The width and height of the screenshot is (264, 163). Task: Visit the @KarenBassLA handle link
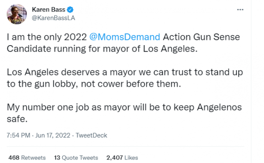tap(53, 18)
